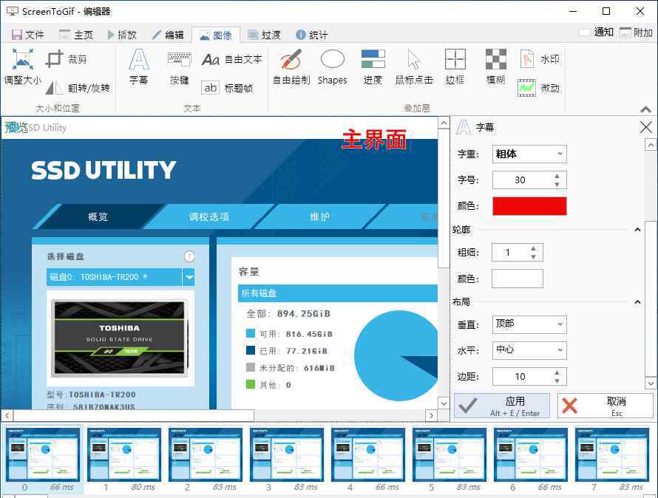658x498 pixels.
Task: Open the 字幕 caption tool
Action: pyautogui.click(x=138, y=67)
